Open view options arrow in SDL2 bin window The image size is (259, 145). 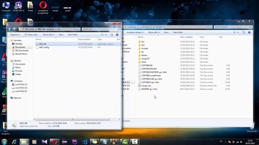click(x=106, y=35)
